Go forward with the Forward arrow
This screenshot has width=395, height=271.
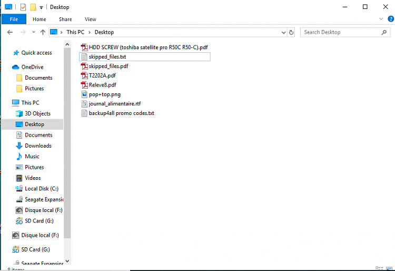23,32
